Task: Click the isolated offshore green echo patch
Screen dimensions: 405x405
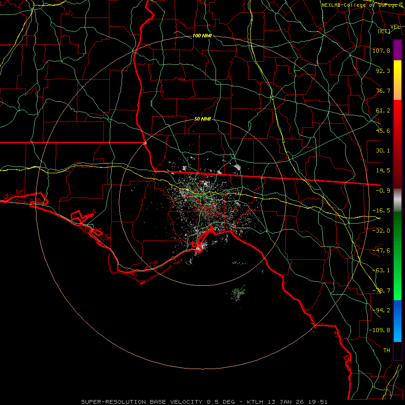Action: pyautogui.click(x=238, y=293)
